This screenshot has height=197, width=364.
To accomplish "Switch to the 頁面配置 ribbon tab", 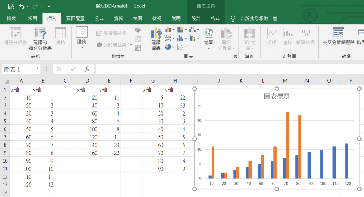I will click(x=75, y=18).
